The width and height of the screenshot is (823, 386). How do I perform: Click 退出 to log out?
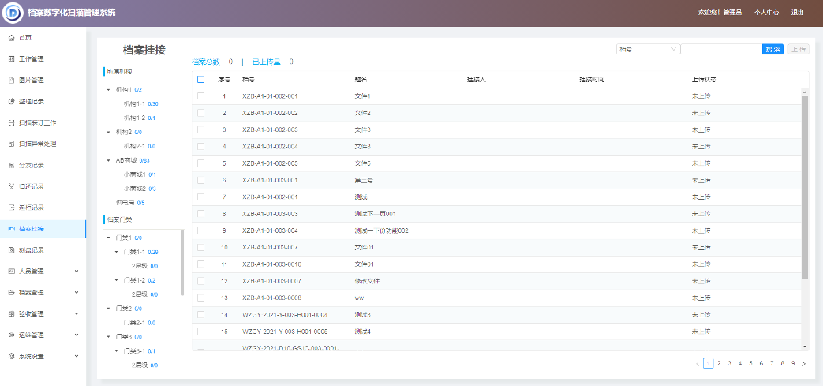[798, 13]
